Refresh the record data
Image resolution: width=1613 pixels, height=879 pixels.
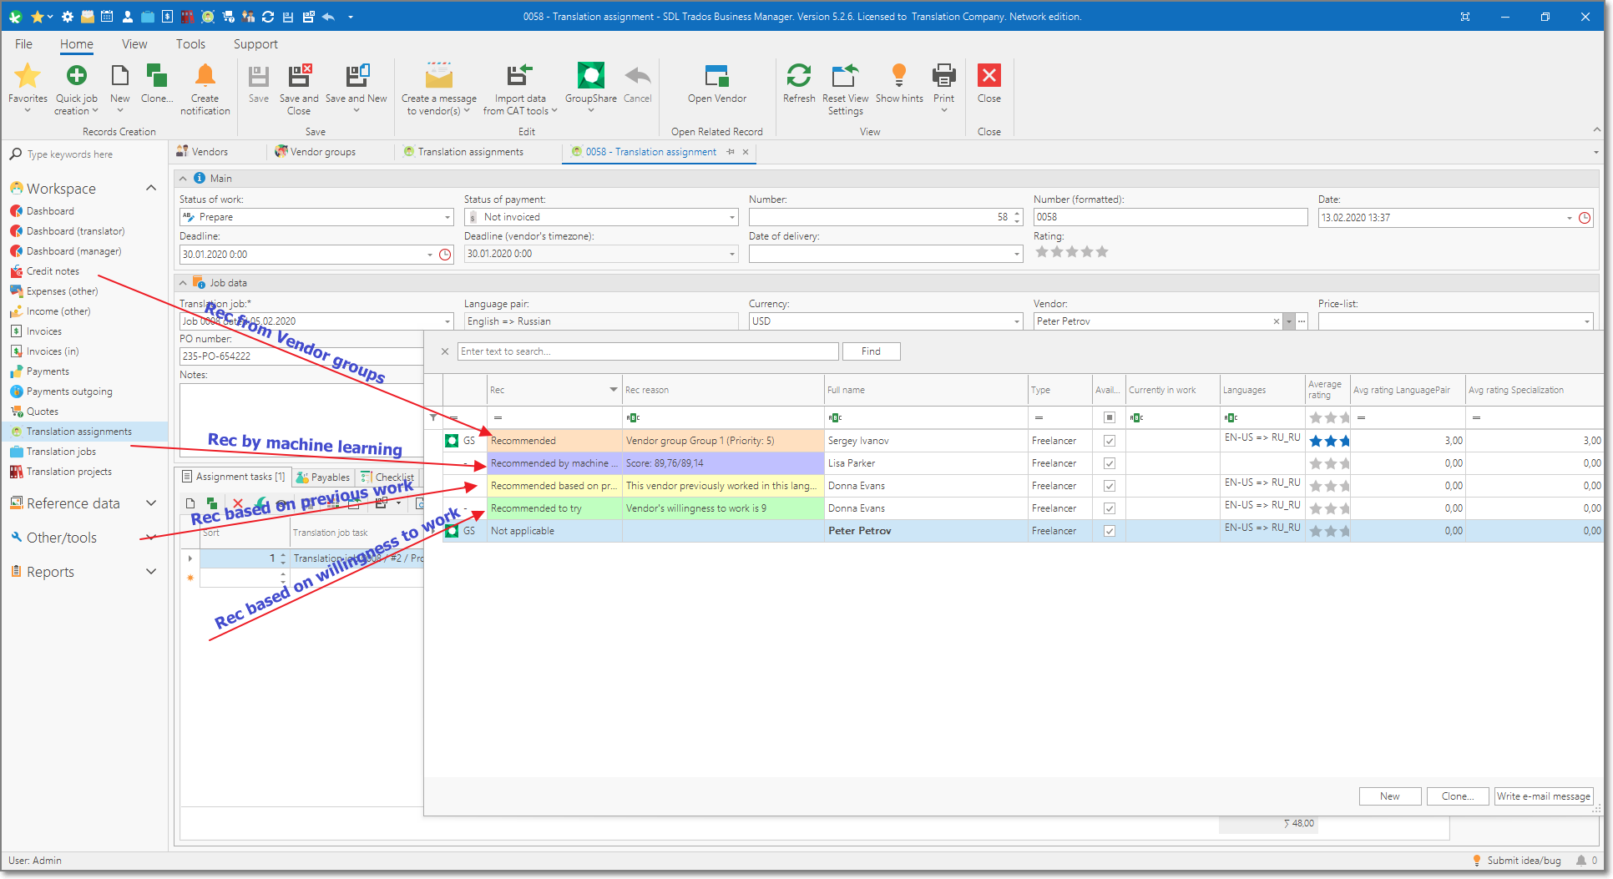point(799,83)
